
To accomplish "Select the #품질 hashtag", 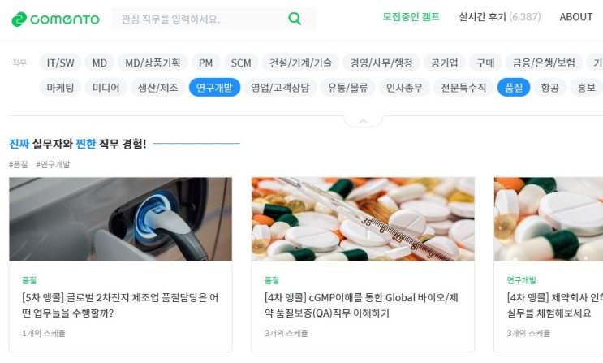I will pos(19,164).
